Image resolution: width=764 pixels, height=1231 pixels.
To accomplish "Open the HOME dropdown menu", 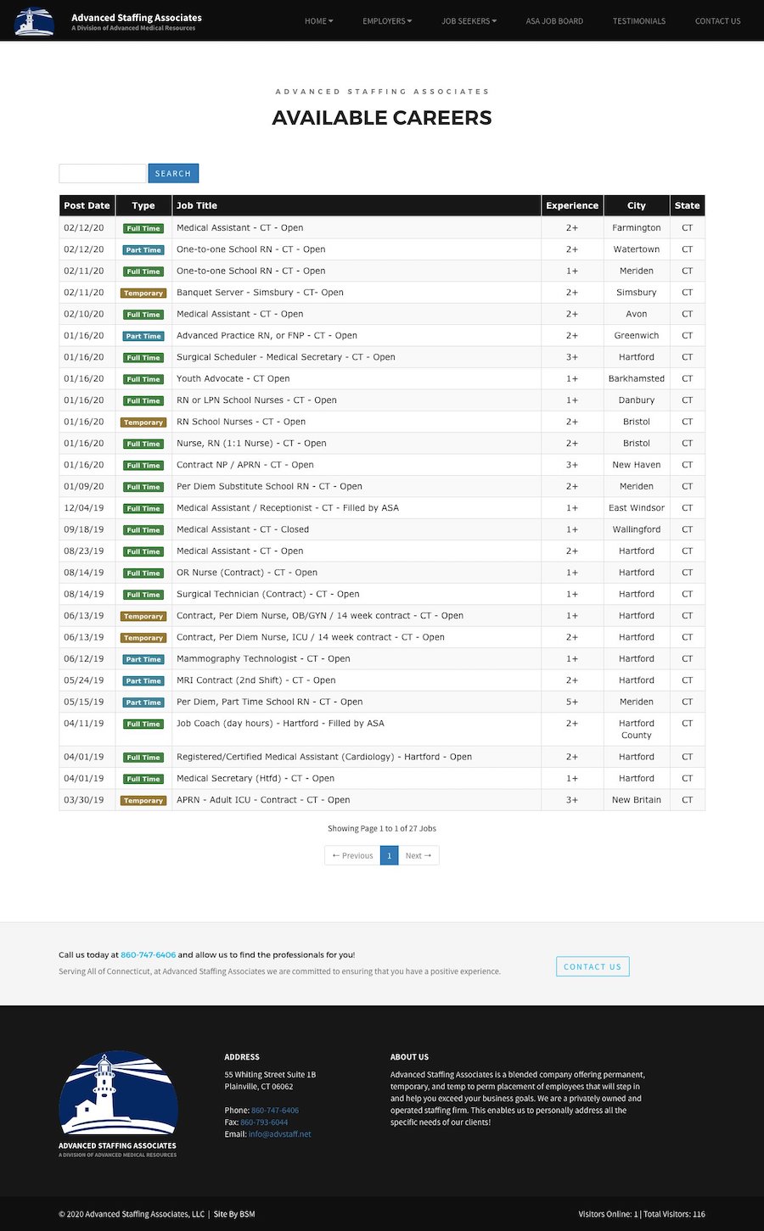I will [x=319, y=21].
